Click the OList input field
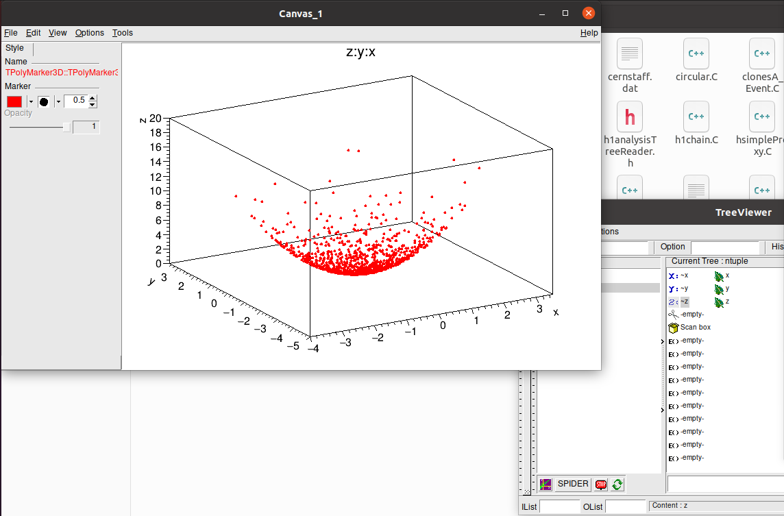Image resolution: width=784 pixels, height=516 pixels. click(626, 506)
